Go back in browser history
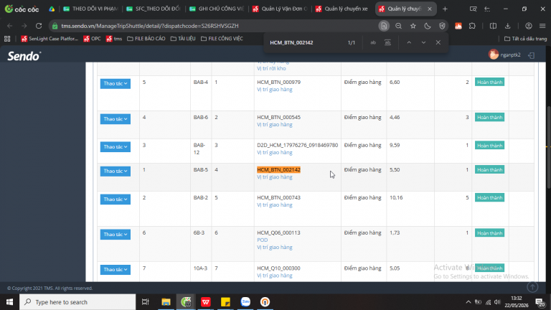The height and width of the screenshot is (310, 551). [x=10, y=26]
